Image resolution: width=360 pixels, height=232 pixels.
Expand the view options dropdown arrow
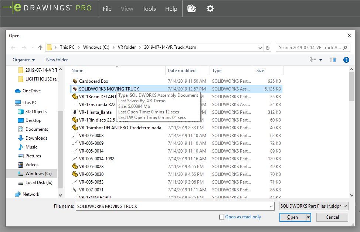320,60
